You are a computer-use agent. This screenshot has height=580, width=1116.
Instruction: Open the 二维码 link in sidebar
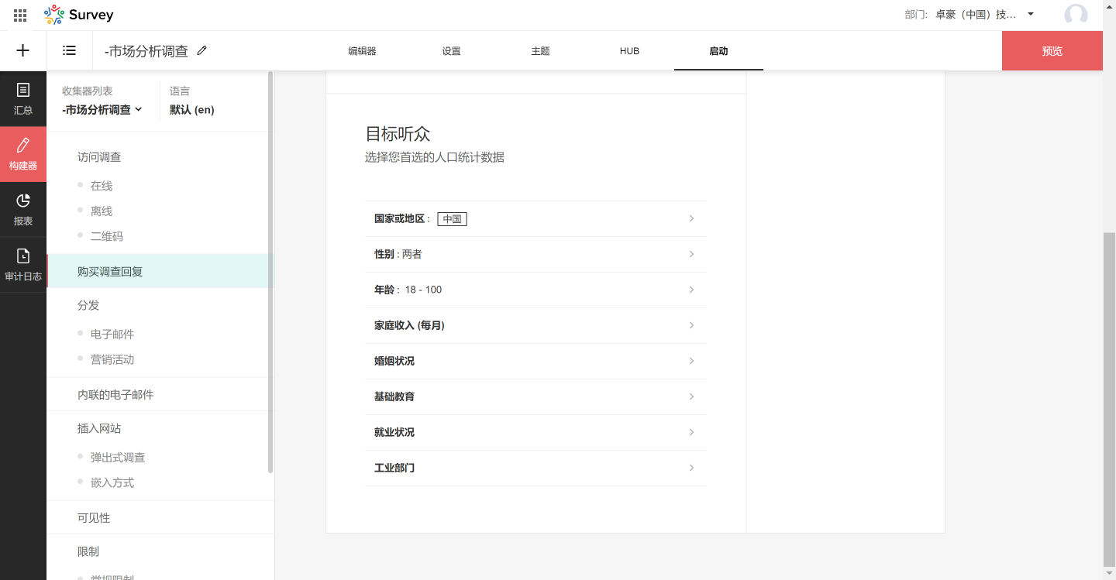click(x=107, y=236)
